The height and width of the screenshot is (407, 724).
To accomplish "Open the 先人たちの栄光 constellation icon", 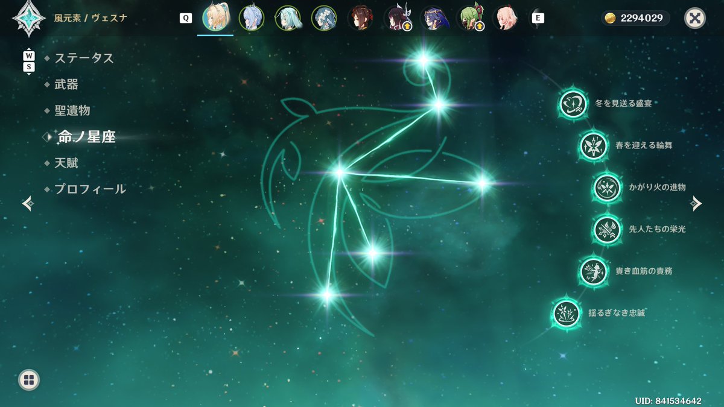I will click(x=607, y=229).
